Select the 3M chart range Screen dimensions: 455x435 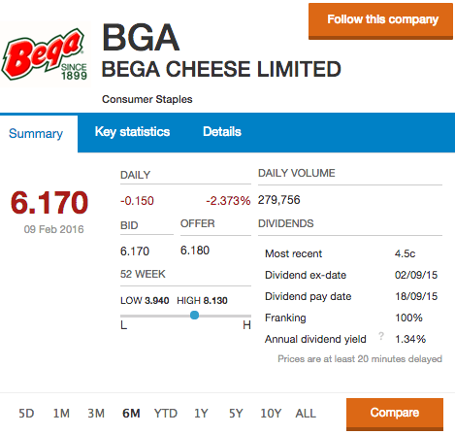(96, 414)
